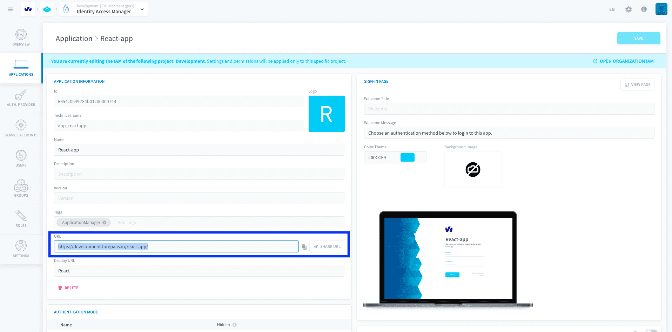Image resolution: width=672 pixels, height=332 pixels.
Task: Click the EN language selector
Action: [612, 9]
